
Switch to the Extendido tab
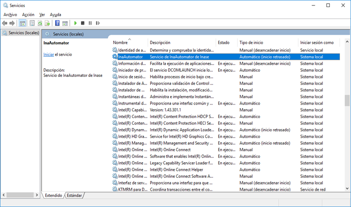tap(53, 195)
